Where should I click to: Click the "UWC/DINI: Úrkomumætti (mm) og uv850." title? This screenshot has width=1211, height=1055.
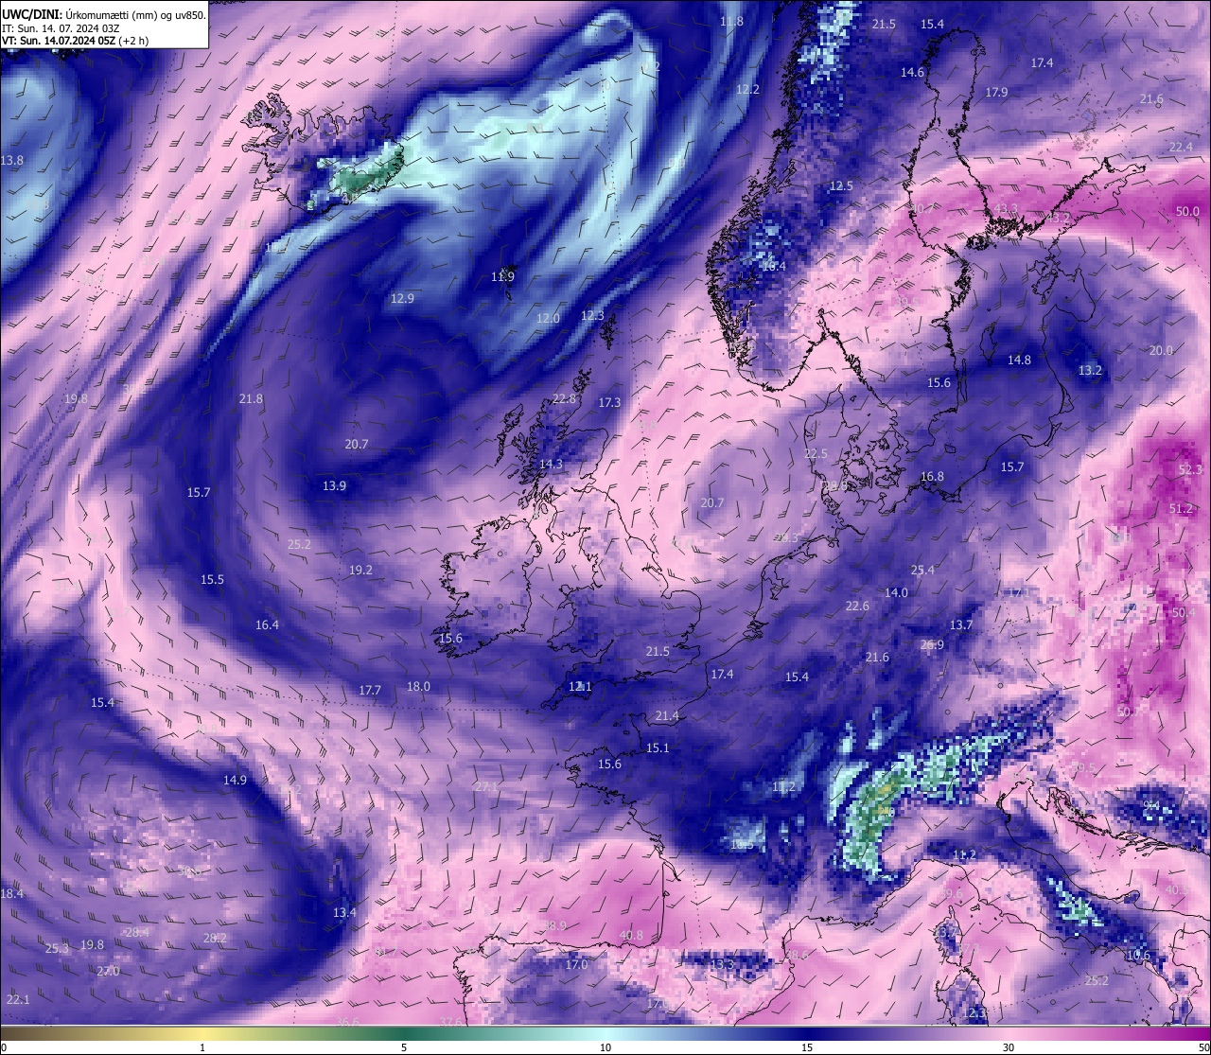(104, 15)
